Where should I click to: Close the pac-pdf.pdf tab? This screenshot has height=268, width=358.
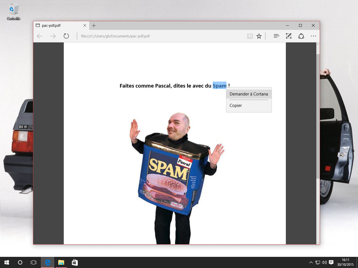pos(85,25)
